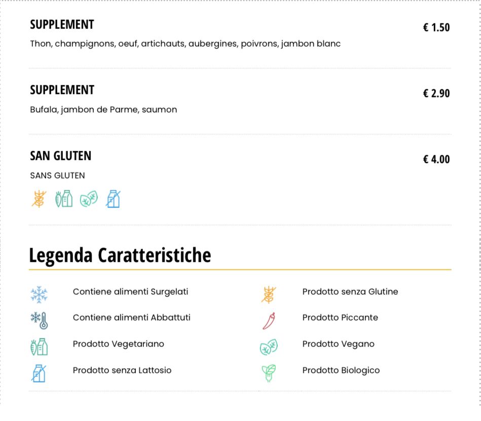Click the € 1.50 price
Screen dimensions: 481x421
pyautogui.click(x=436, y=27)
